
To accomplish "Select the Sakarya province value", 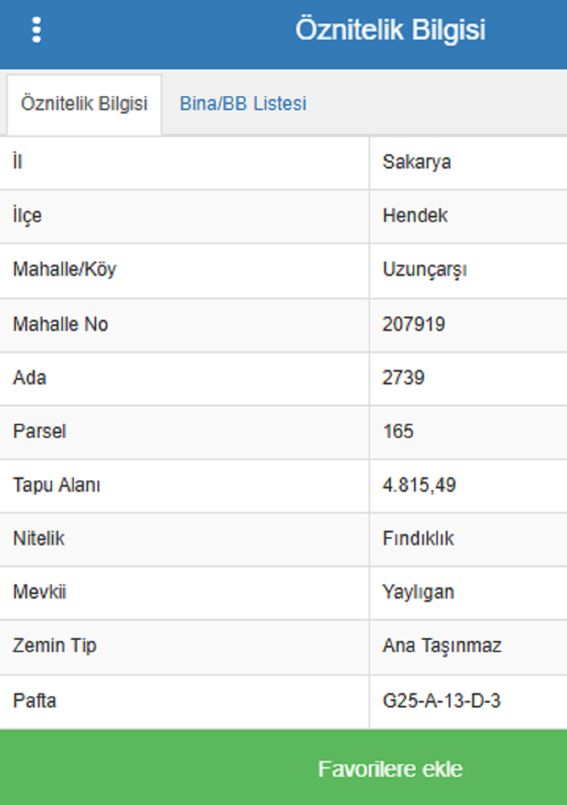I will (x=417, y=162).
